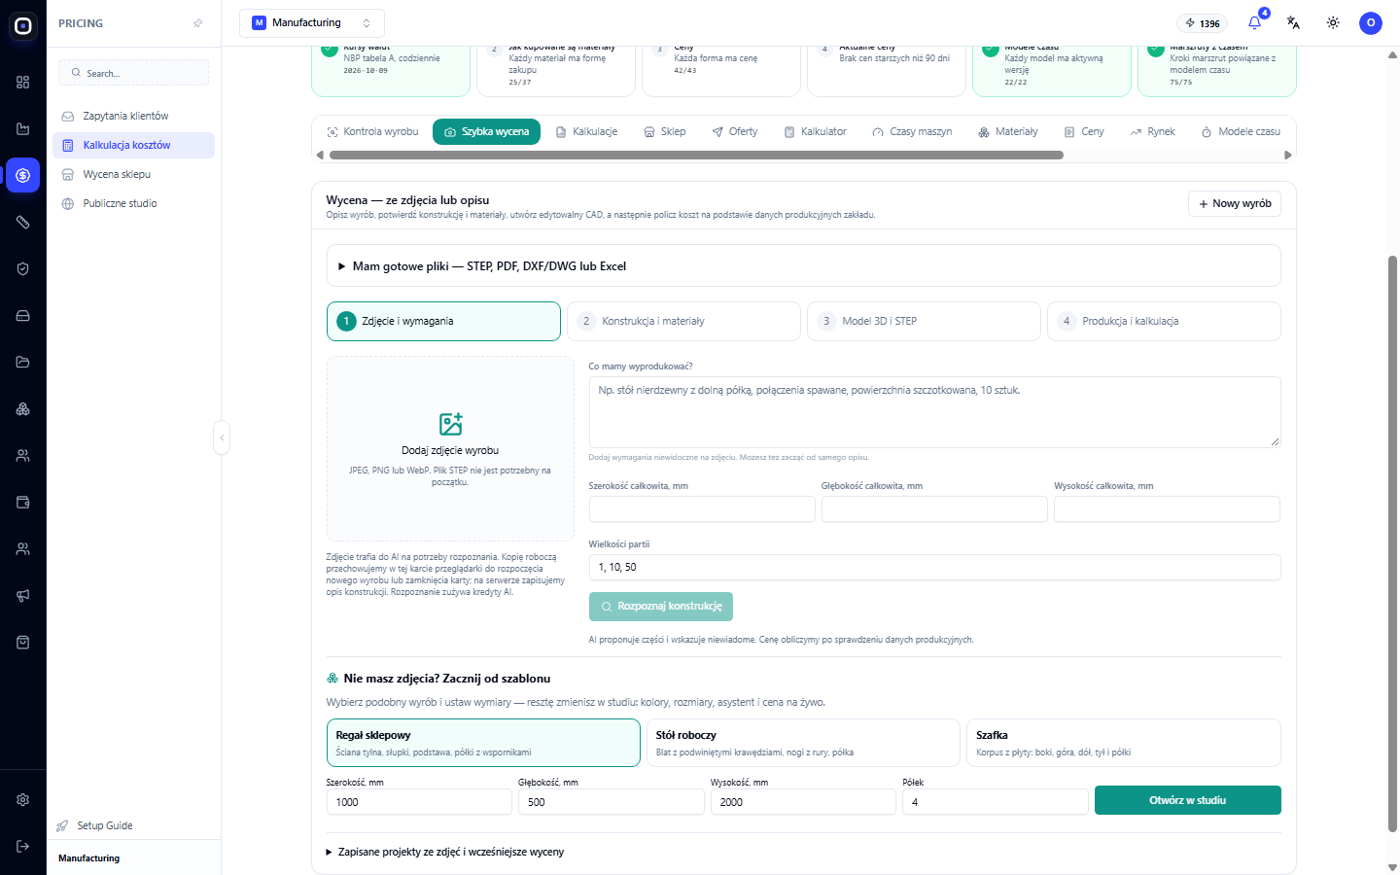Viewport: 1400px width, 875px height.
Task: Switch to the Materiały tab
Action: [1008, 131]
